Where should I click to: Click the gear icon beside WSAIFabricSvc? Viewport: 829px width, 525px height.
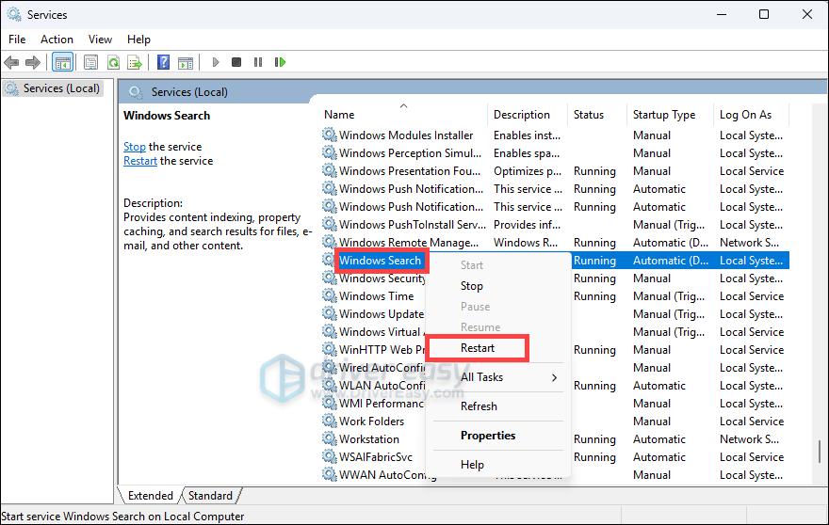tap(330, 457)
